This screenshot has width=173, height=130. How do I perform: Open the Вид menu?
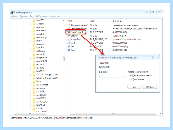(32, 17)
